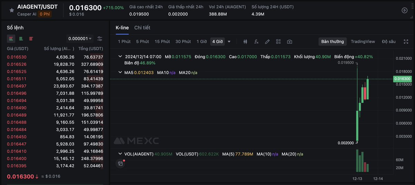Click the MA5 value 0.012403

(x=144, y=73)
